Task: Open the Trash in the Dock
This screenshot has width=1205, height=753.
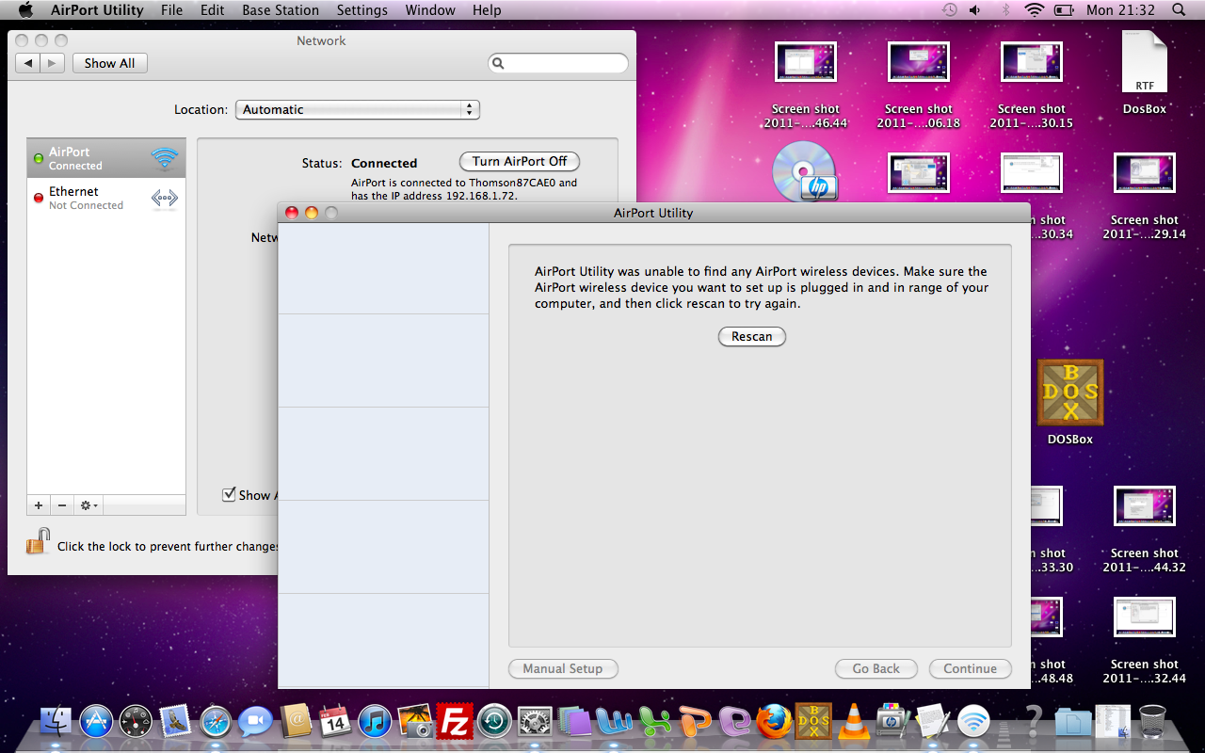Action: [1152, 722]
